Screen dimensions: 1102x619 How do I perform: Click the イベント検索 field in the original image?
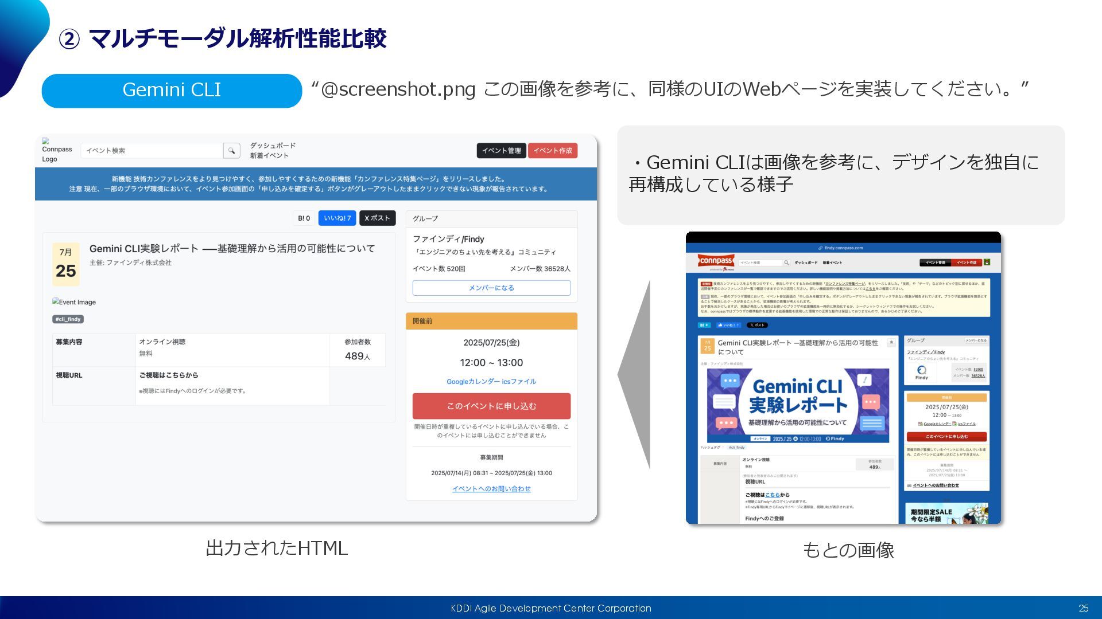pyautogui.click(x=760, y=263)
